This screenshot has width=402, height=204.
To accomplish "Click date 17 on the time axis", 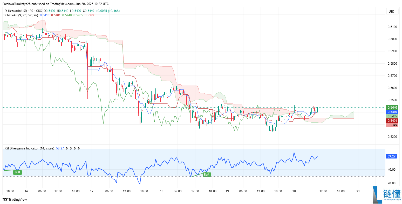I will coord(92,191).
